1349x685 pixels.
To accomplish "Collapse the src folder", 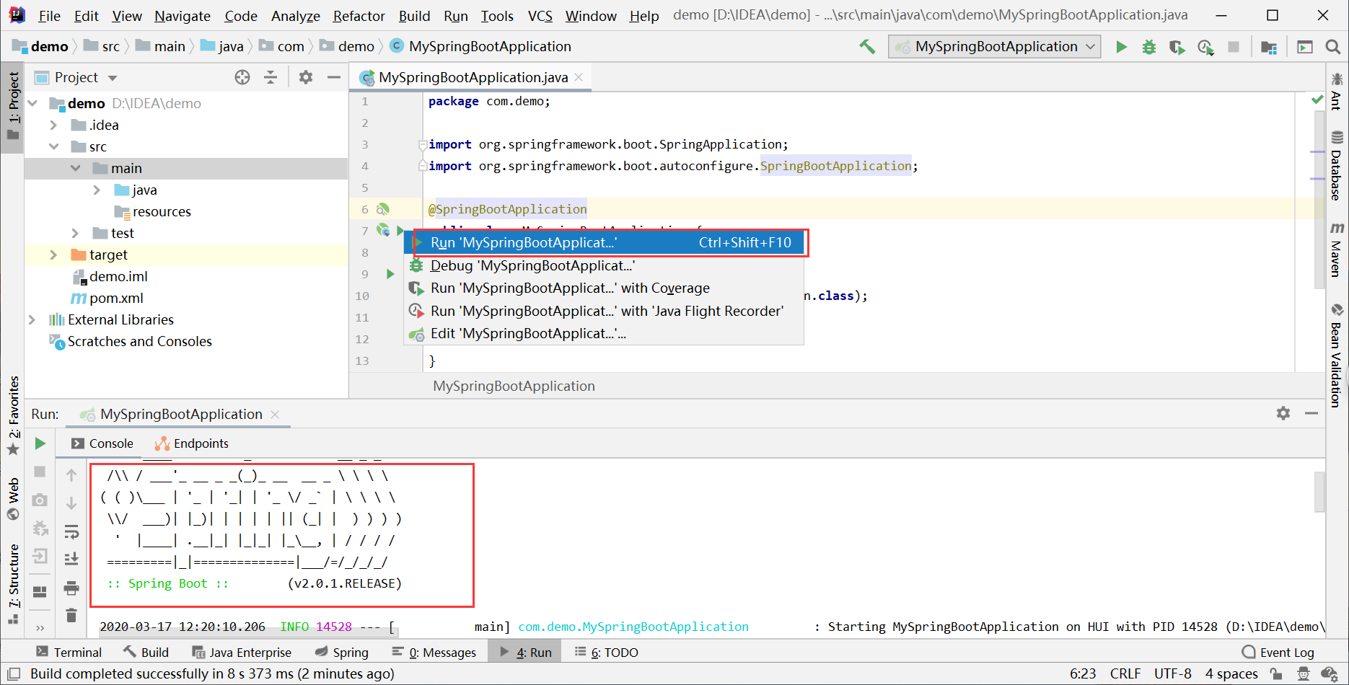I will pyautogui.click(x=53, y=147).
